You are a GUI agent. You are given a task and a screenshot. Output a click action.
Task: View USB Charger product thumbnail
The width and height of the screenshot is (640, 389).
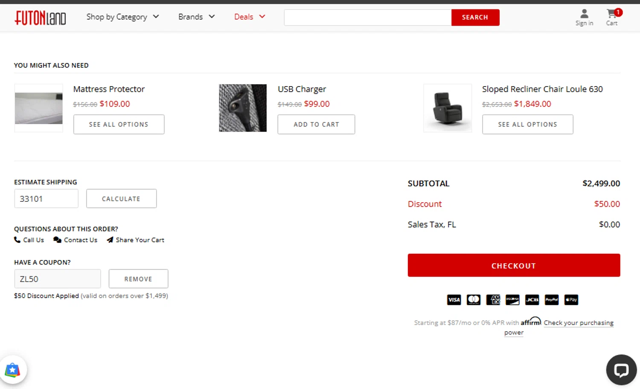click(x=243, y=108)
